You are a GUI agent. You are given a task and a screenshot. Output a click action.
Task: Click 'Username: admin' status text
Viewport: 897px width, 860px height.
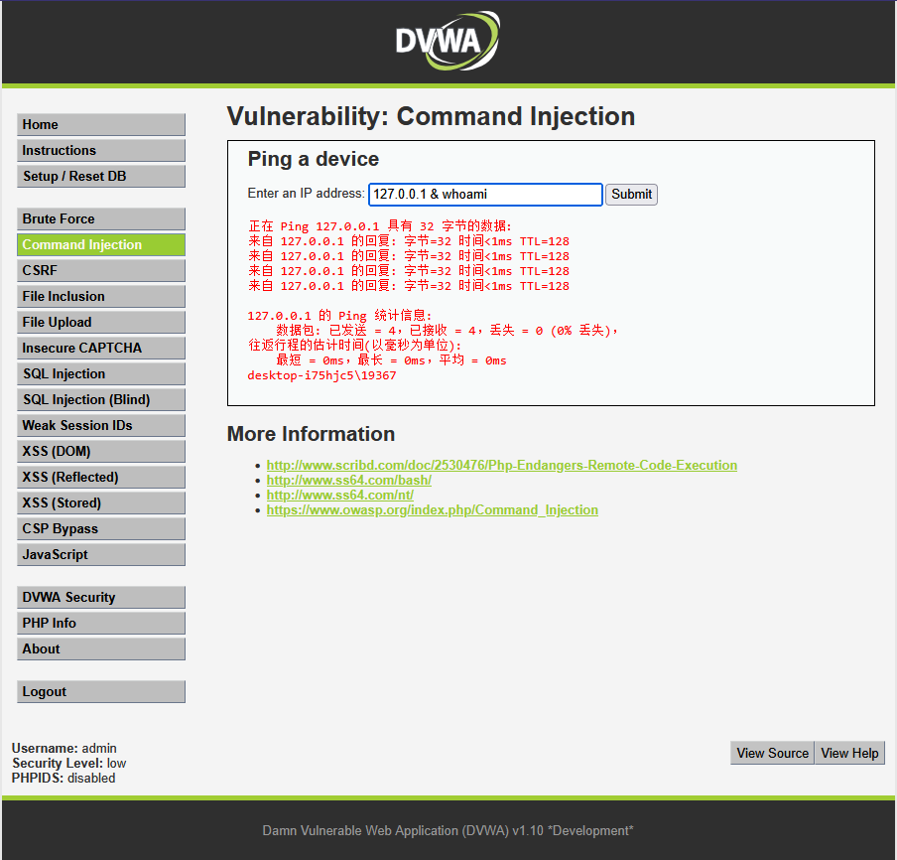(64, 749)
